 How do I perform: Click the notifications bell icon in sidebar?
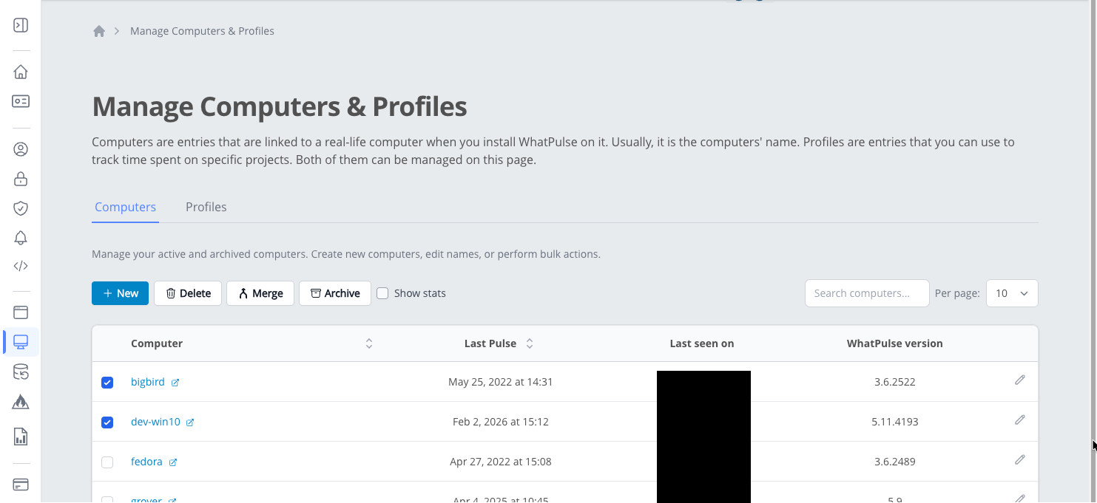[x=21, y=237]
